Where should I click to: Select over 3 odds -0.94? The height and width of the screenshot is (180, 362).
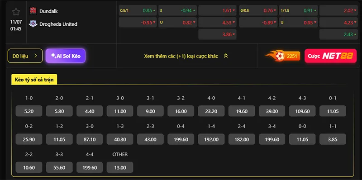[x=177, y=10]
